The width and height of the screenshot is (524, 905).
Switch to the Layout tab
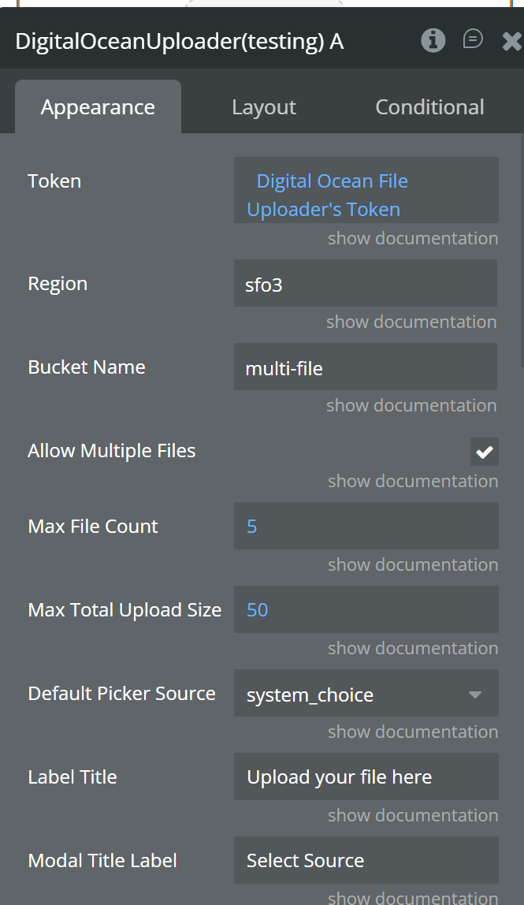tap(264, 106)
